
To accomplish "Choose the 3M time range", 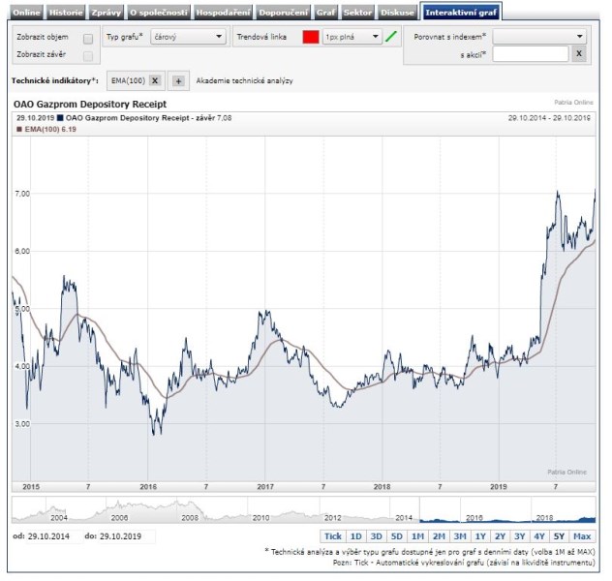I will point(459,535).
